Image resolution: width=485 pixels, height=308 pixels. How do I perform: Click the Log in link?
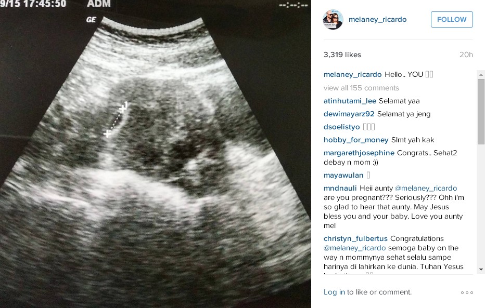[334, 292]
